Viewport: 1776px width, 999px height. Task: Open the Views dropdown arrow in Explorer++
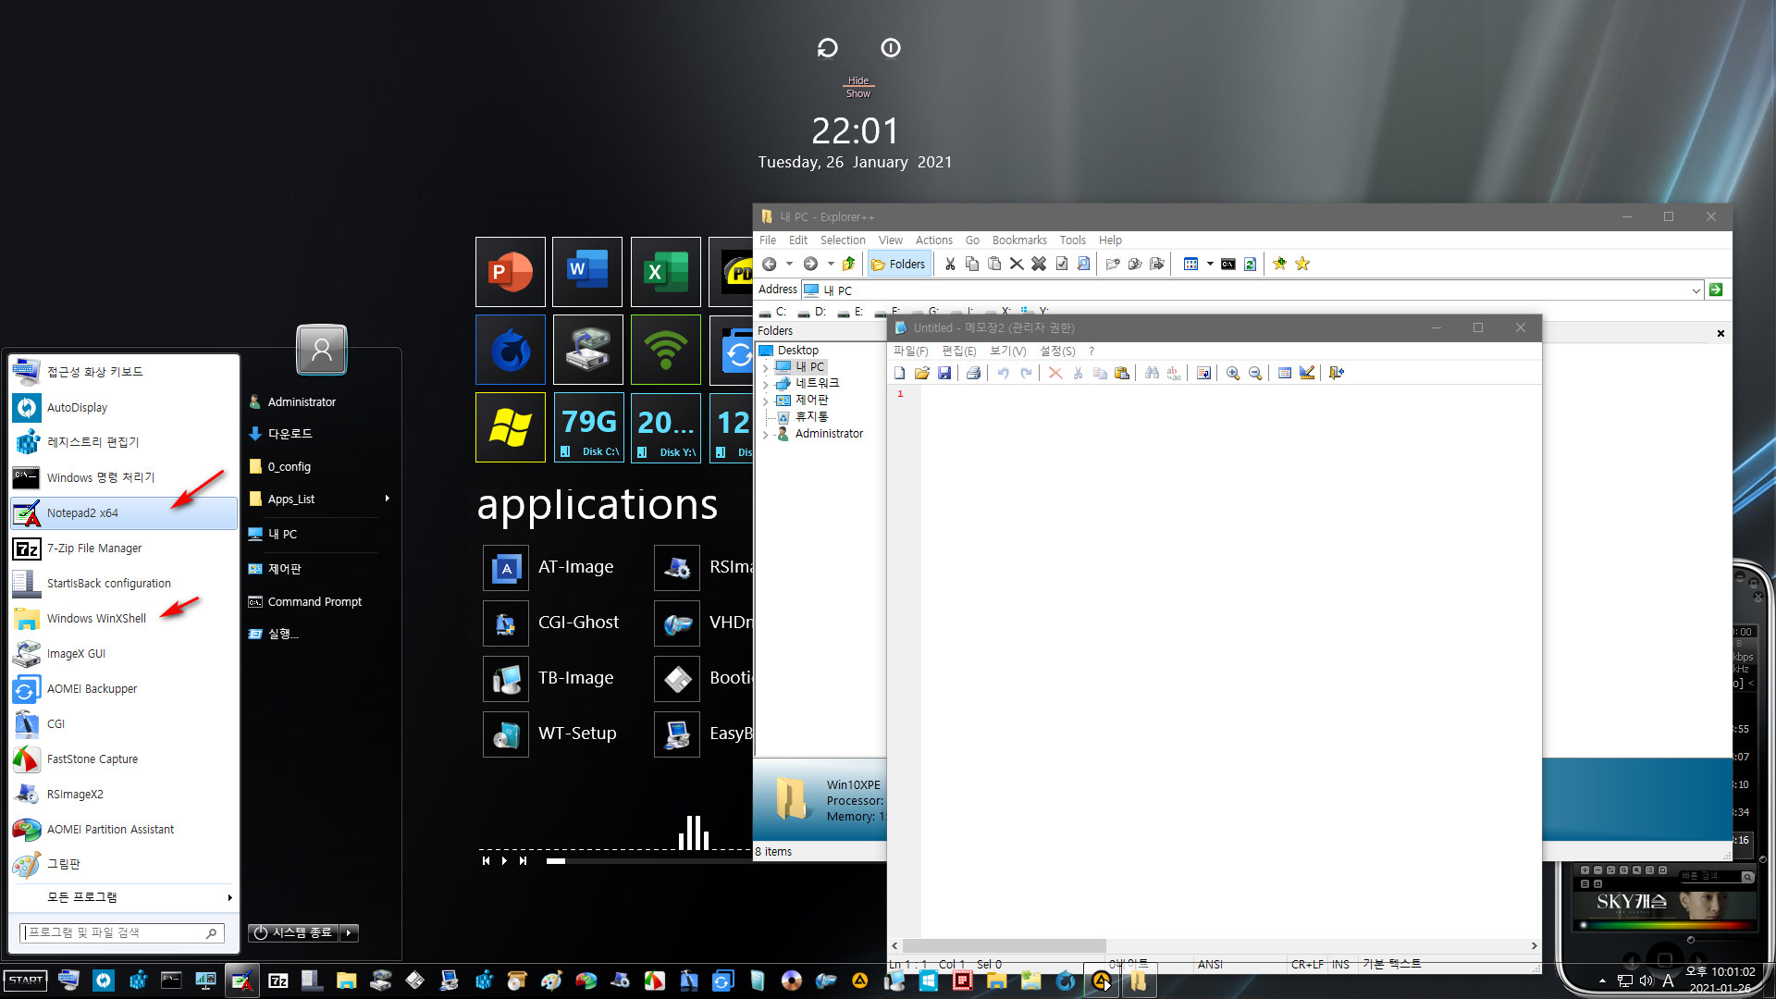1210,264
